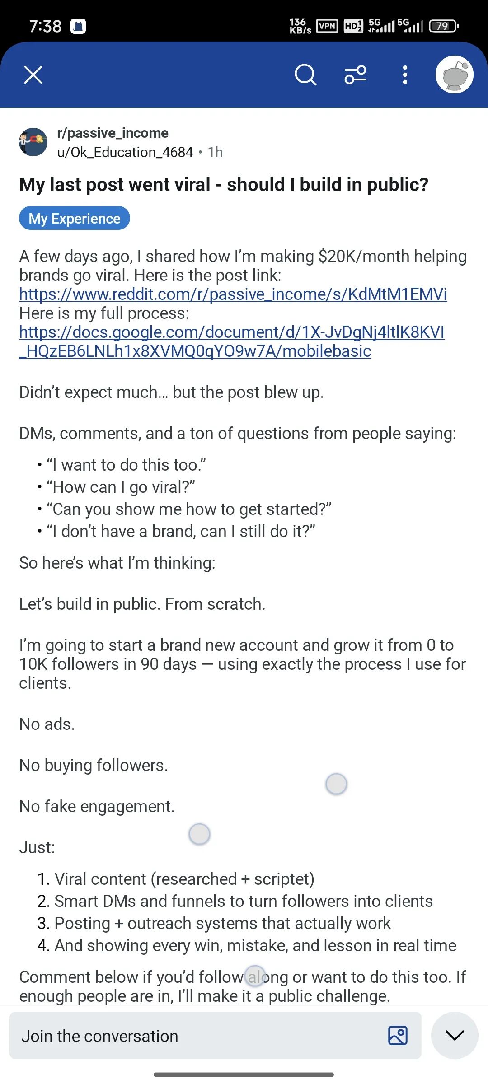Viewport: 488px width, 1084px height.
Task: Open the sort and filter options icon
Action: coord(355,75)
